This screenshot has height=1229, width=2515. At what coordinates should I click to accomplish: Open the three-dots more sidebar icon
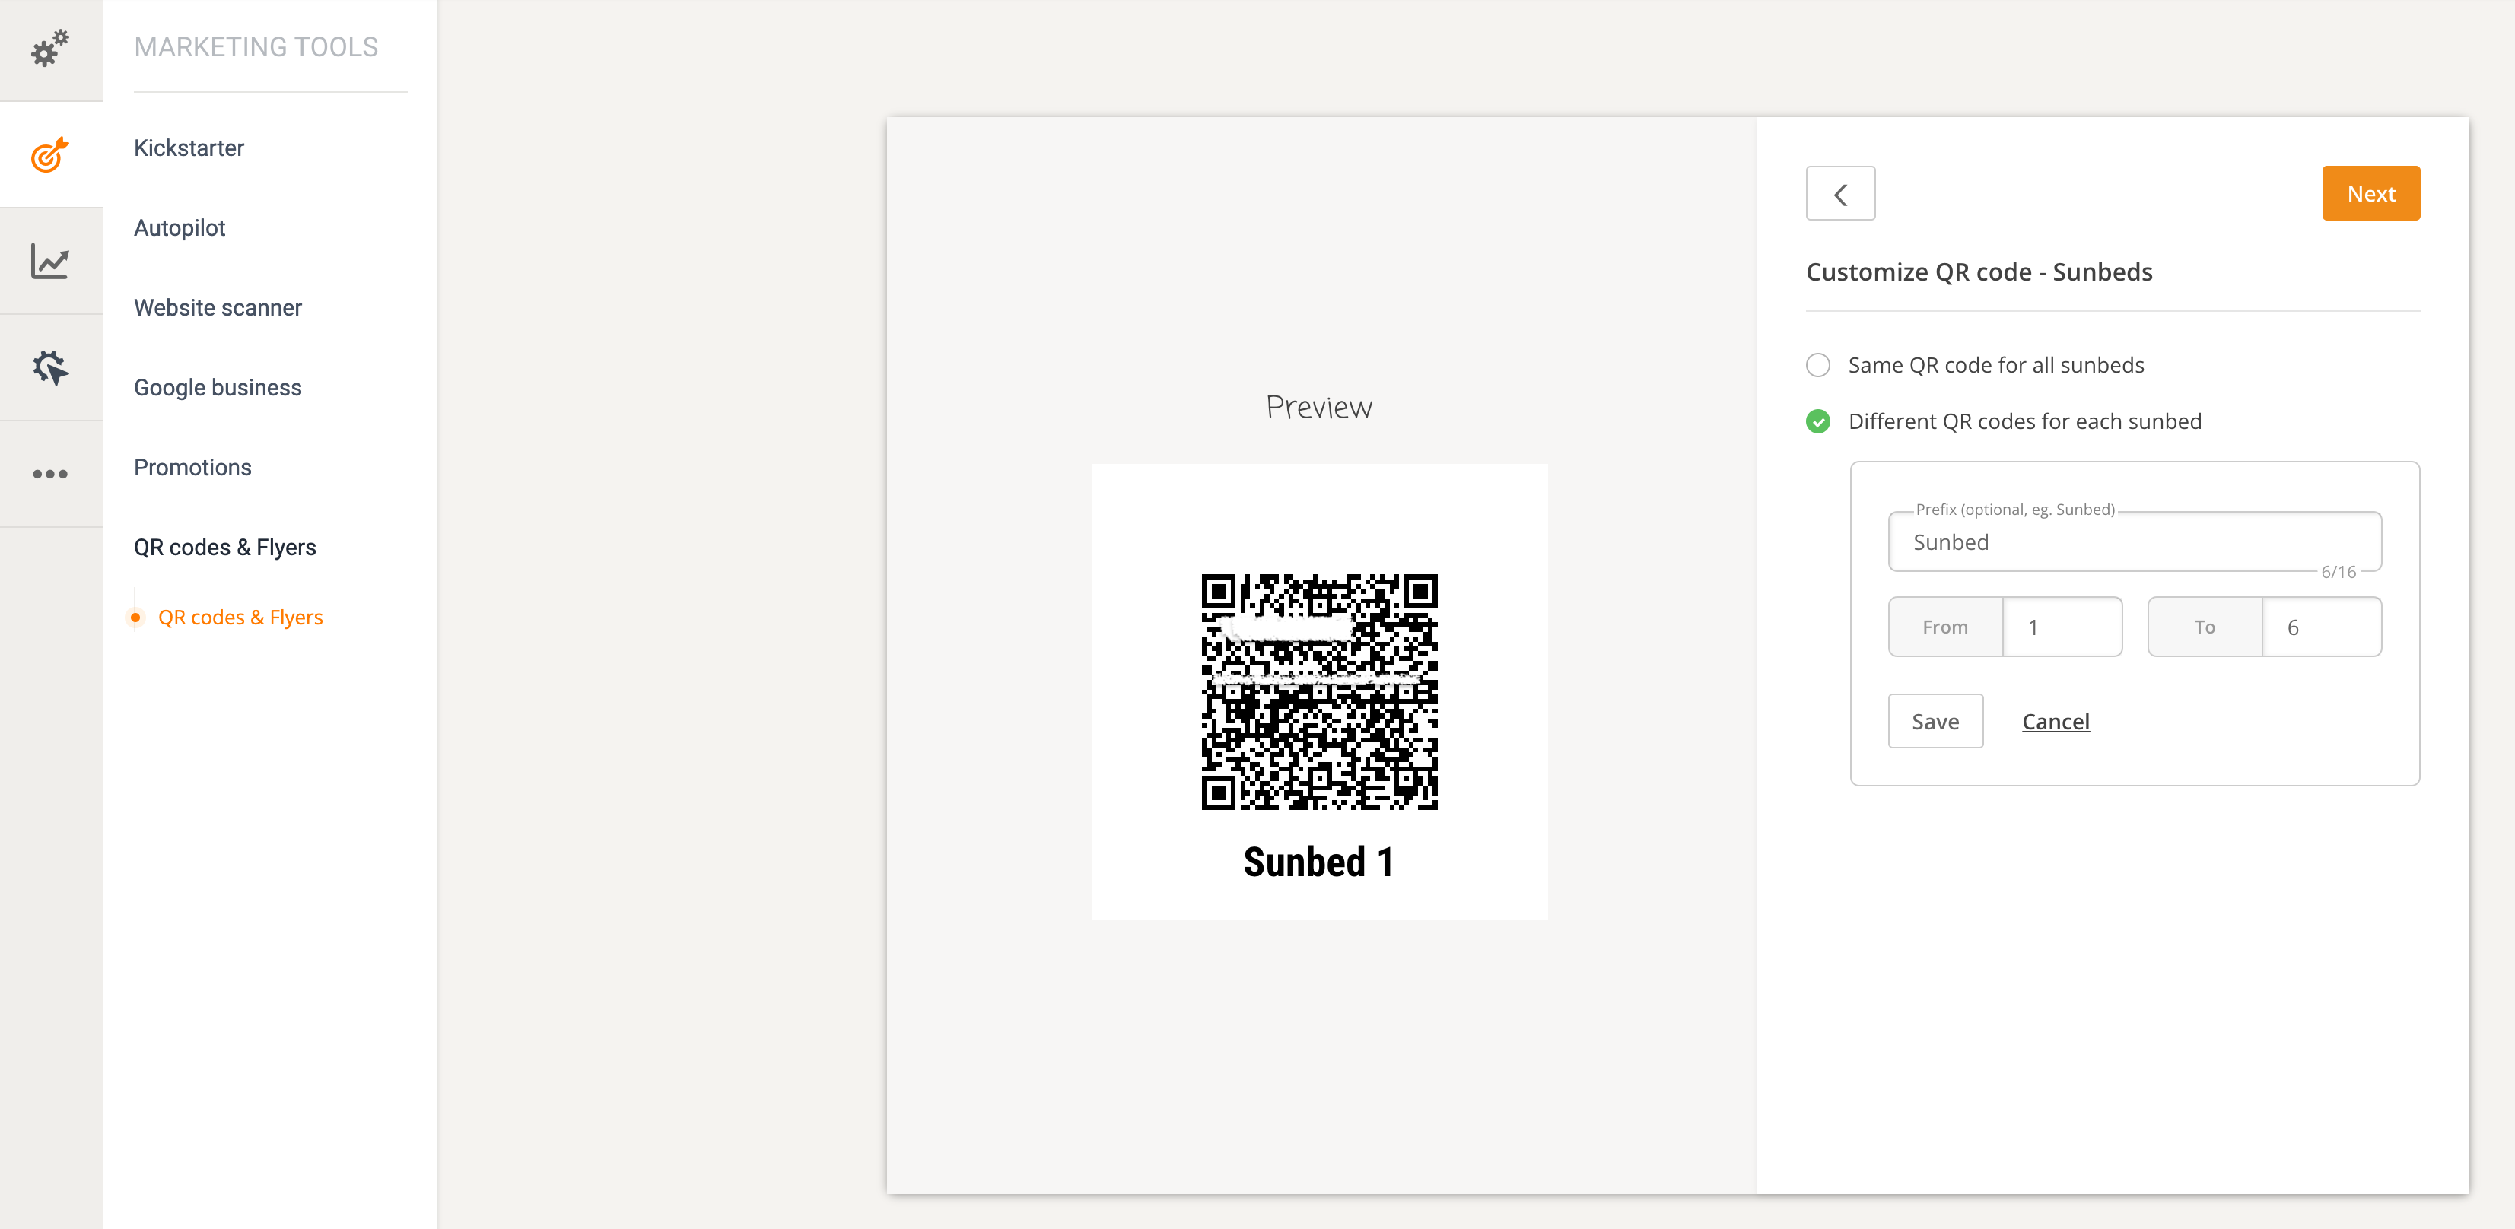pyautogui.click(x=49, y=475)
